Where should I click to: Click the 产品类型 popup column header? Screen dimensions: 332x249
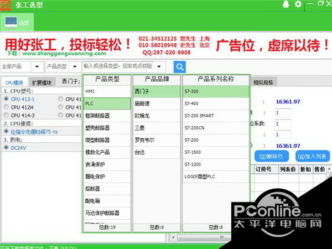click(107, 80)
